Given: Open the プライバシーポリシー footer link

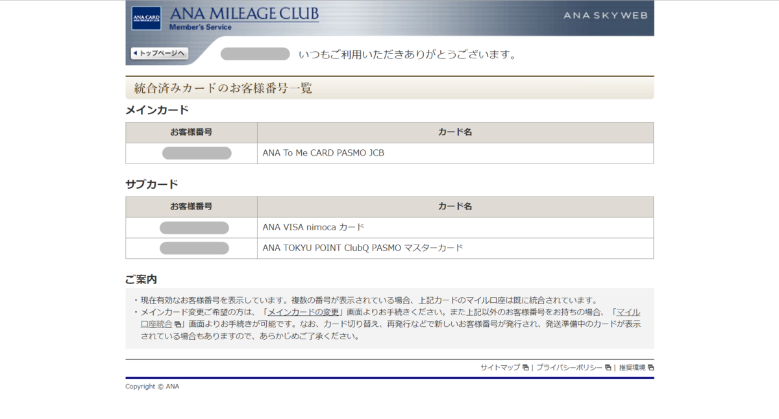Looking at the screenshot, I should click(x=569, y=367).
